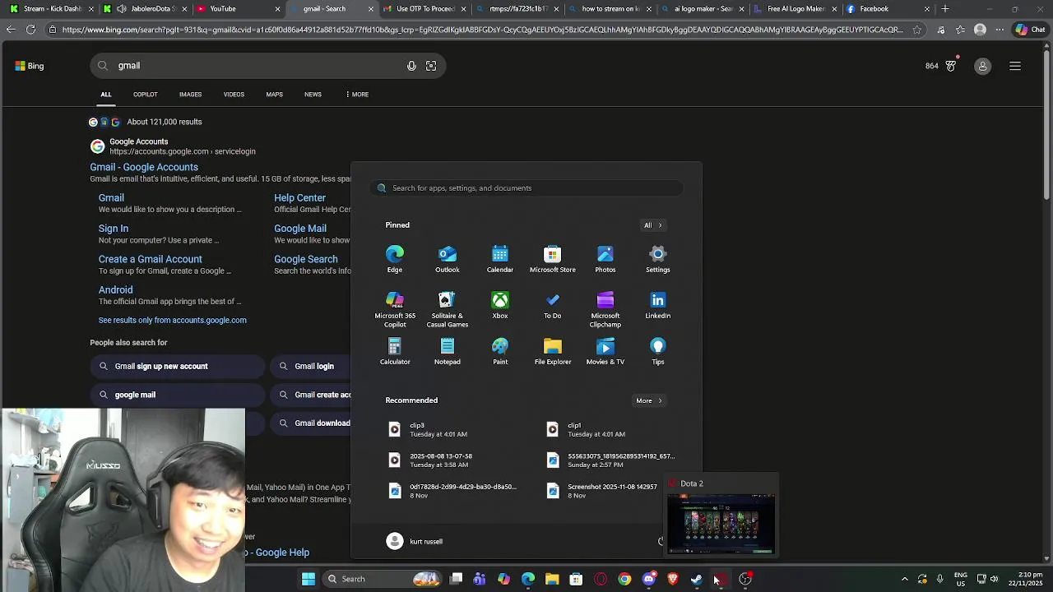Click the Steam taskbar icon
Screen dimensions: 1053x592
(697, 579)
